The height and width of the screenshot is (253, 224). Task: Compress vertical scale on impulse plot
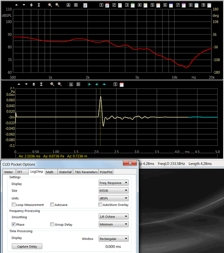(x=41, y=84)
